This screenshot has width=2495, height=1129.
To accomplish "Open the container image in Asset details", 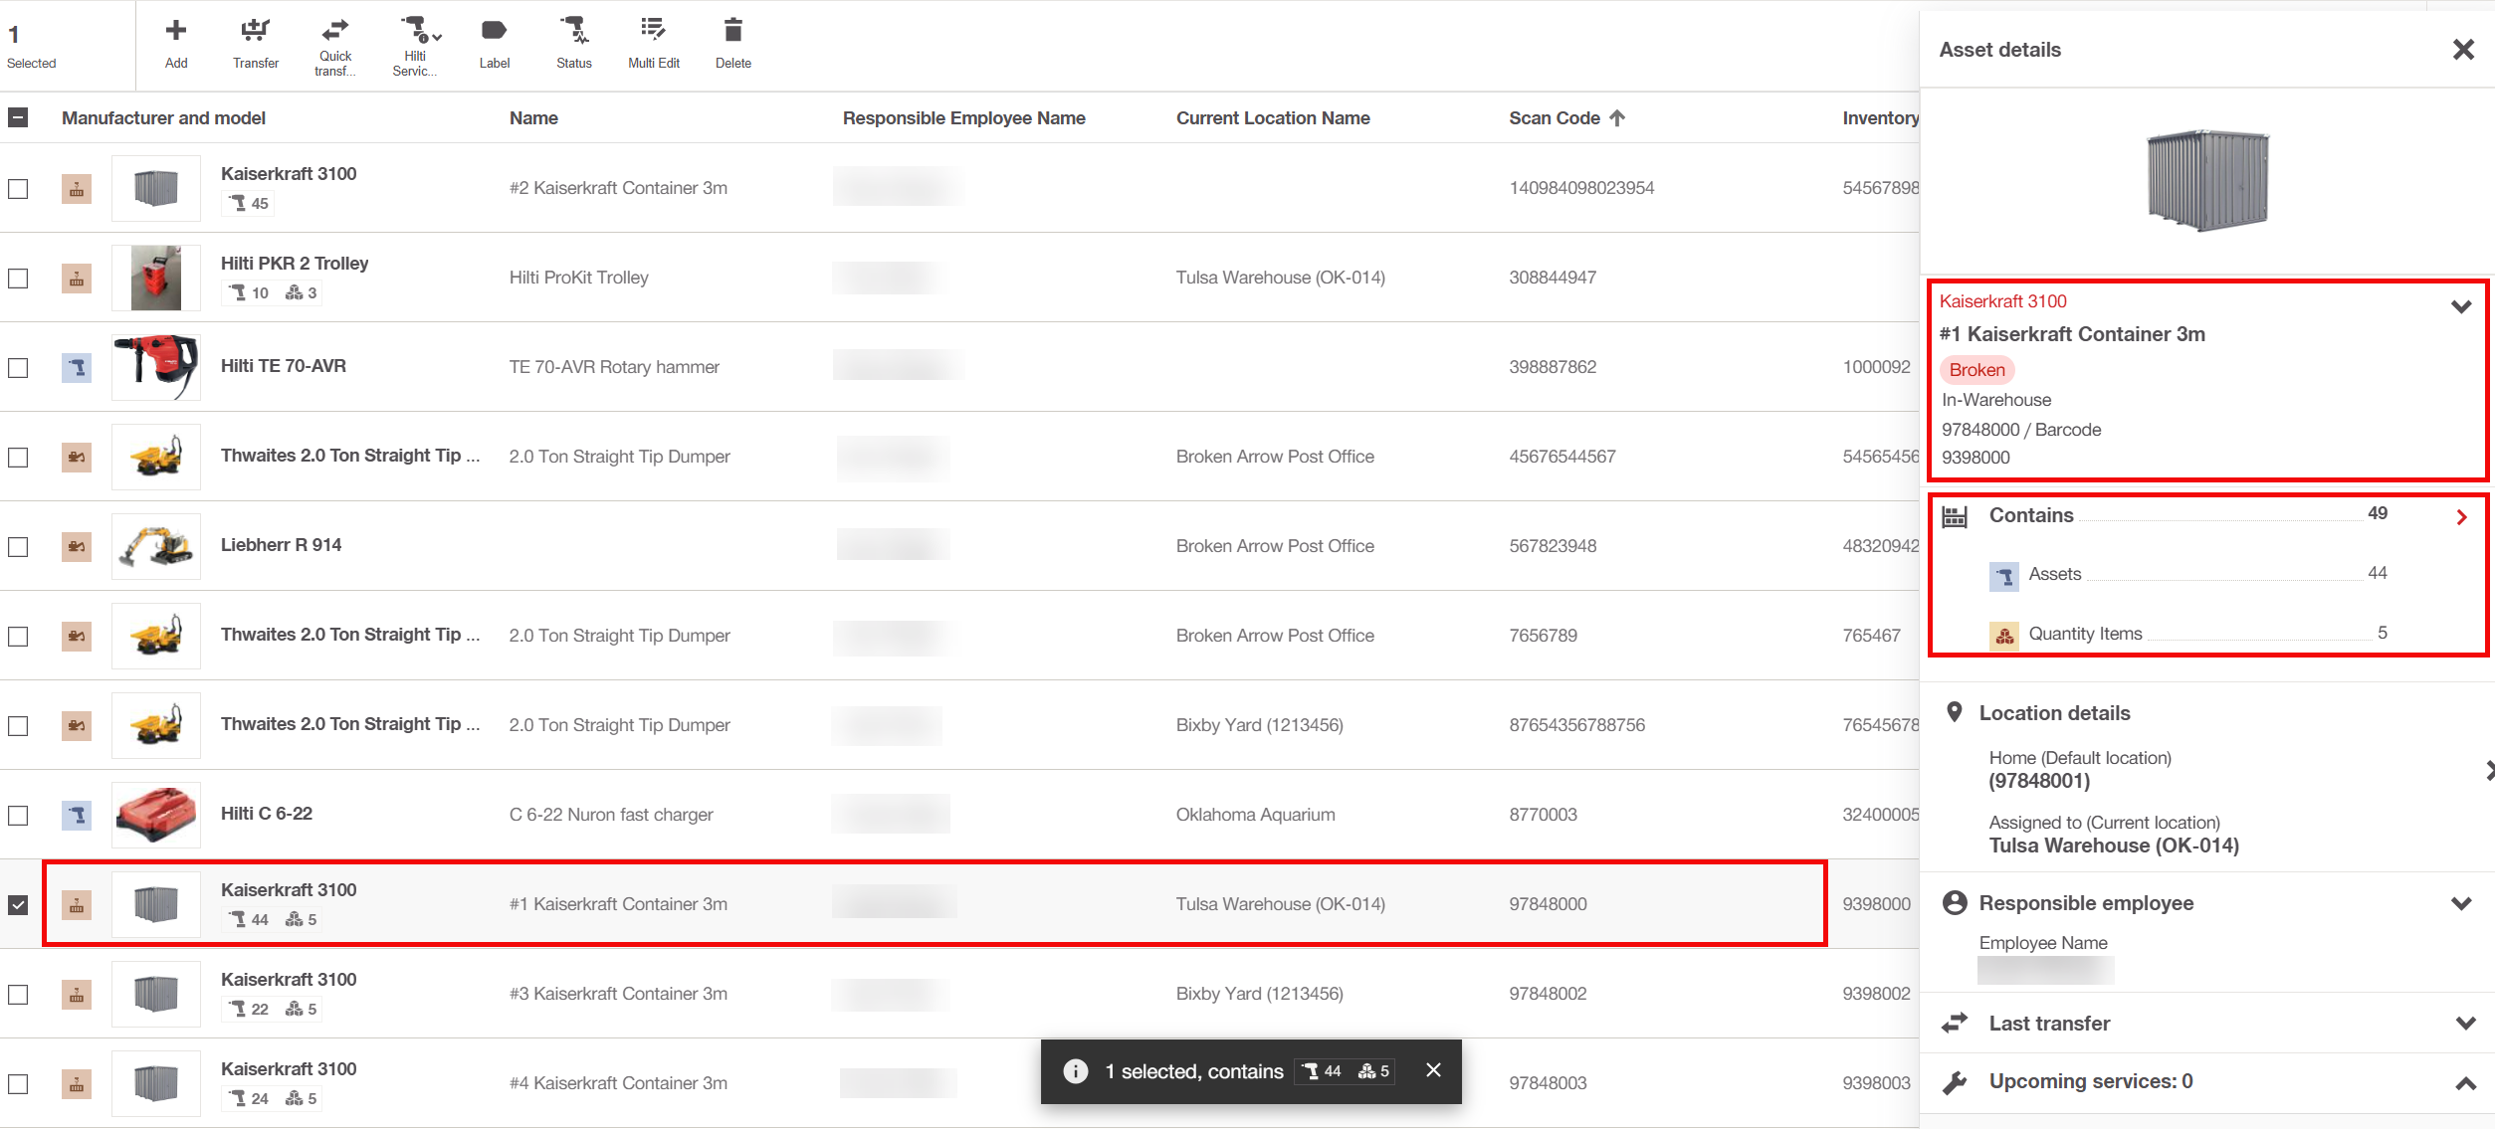I will (2207, 180).
